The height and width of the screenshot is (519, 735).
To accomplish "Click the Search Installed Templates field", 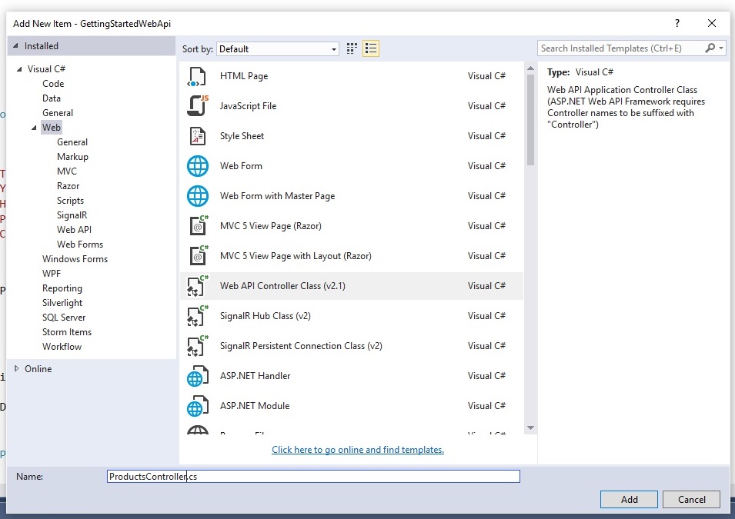I will (x=620, y=48).
